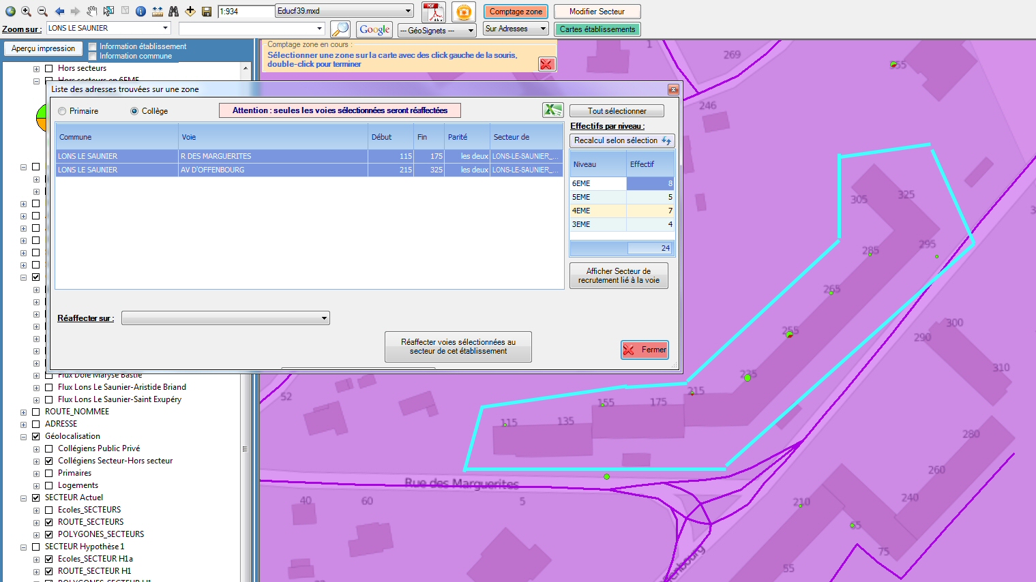Open the Educf39.mxd document dropdown
Viewport: 1036px width, 582px height.
pyautogui.click(x=409, y=11)
